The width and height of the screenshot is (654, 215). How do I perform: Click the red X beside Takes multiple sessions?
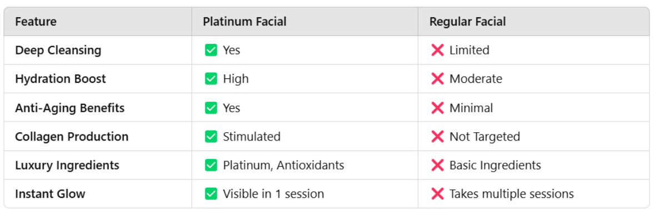(x=437, y=194)
